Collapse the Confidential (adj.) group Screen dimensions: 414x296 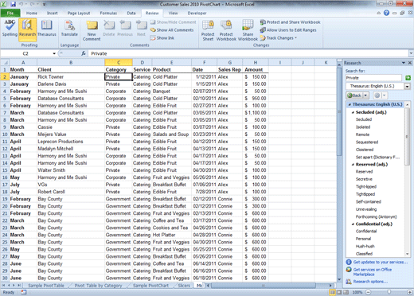353,224
